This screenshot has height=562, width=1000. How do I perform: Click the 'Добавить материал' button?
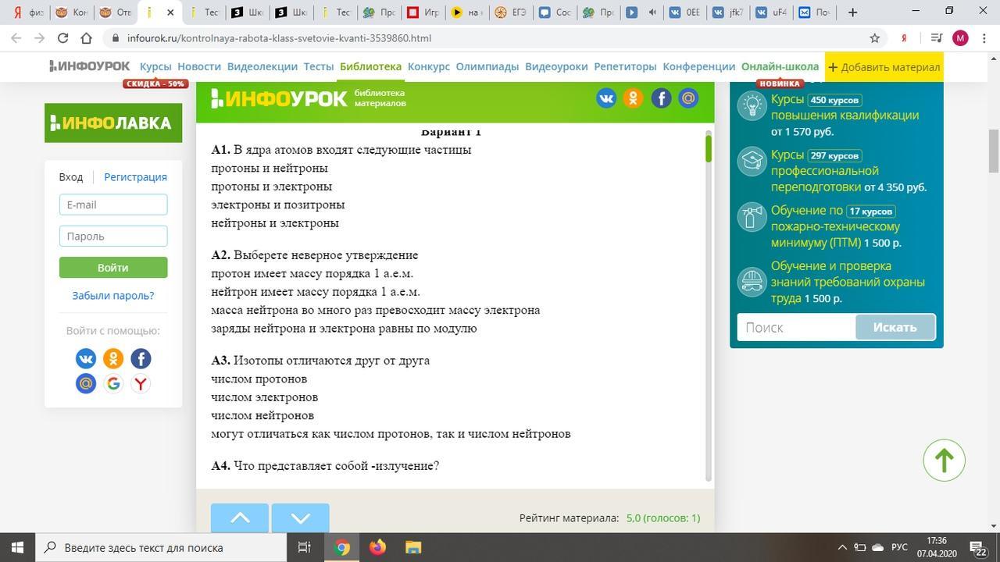point(884,67)
